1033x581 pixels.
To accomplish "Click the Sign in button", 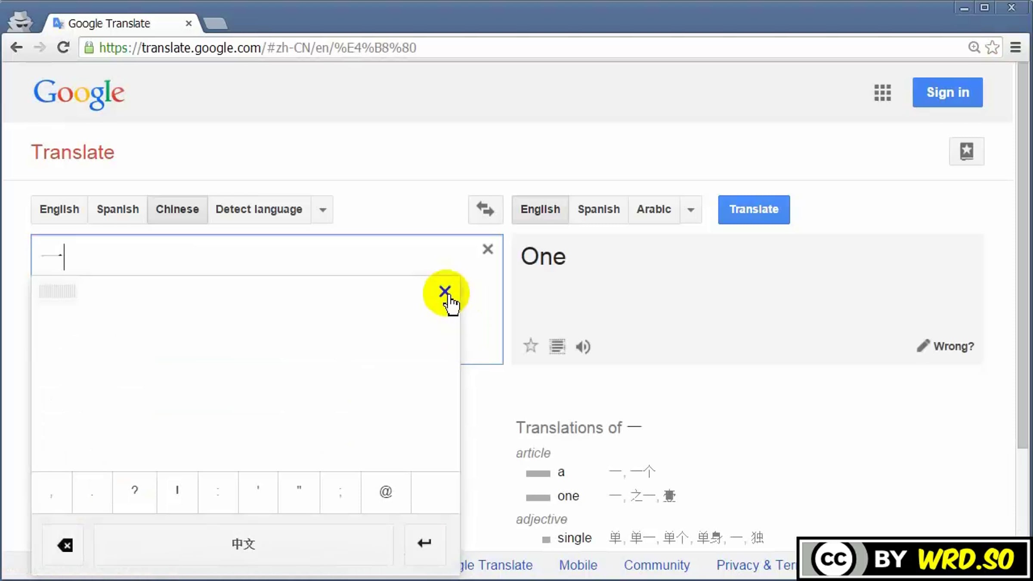I will click(947, 93).
